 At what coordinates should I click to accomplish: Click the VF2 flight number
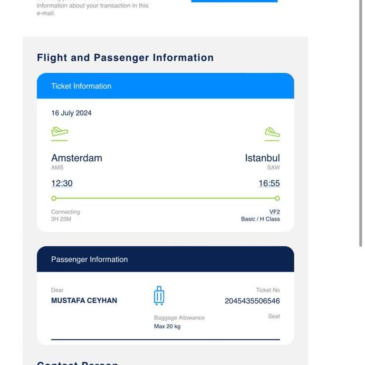[x=274, y=211]
